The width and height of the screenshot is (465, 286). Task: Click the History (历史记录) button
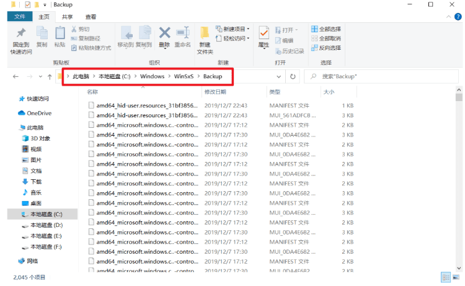[x=290, y=51]
